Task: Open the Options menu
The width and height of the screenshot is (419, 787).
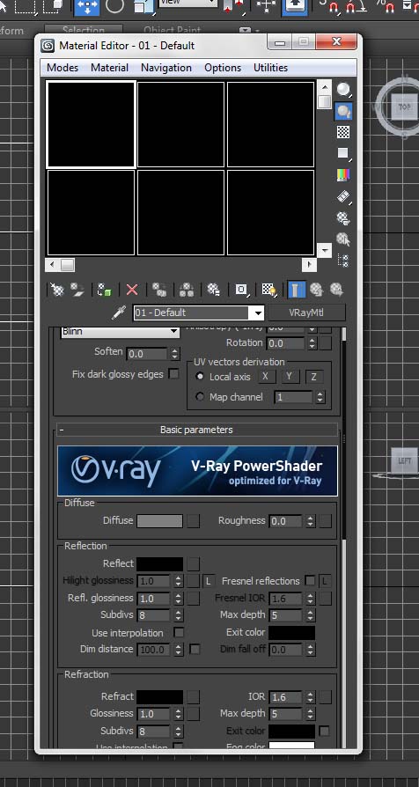Action: (x=223, y=68)
